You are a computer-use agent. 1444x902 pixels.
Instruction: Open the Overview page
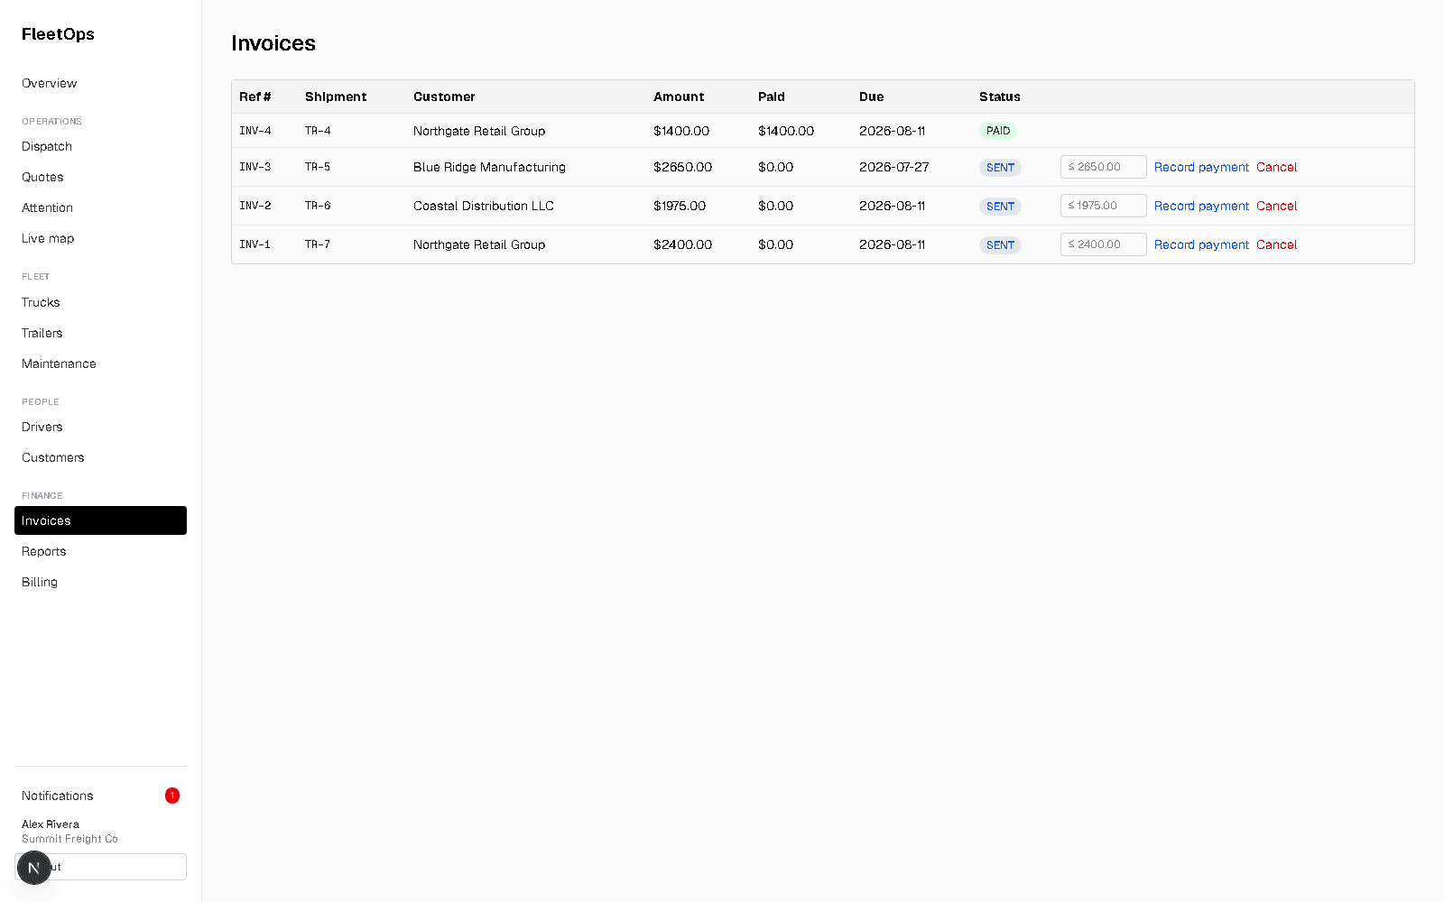[100, 83]
